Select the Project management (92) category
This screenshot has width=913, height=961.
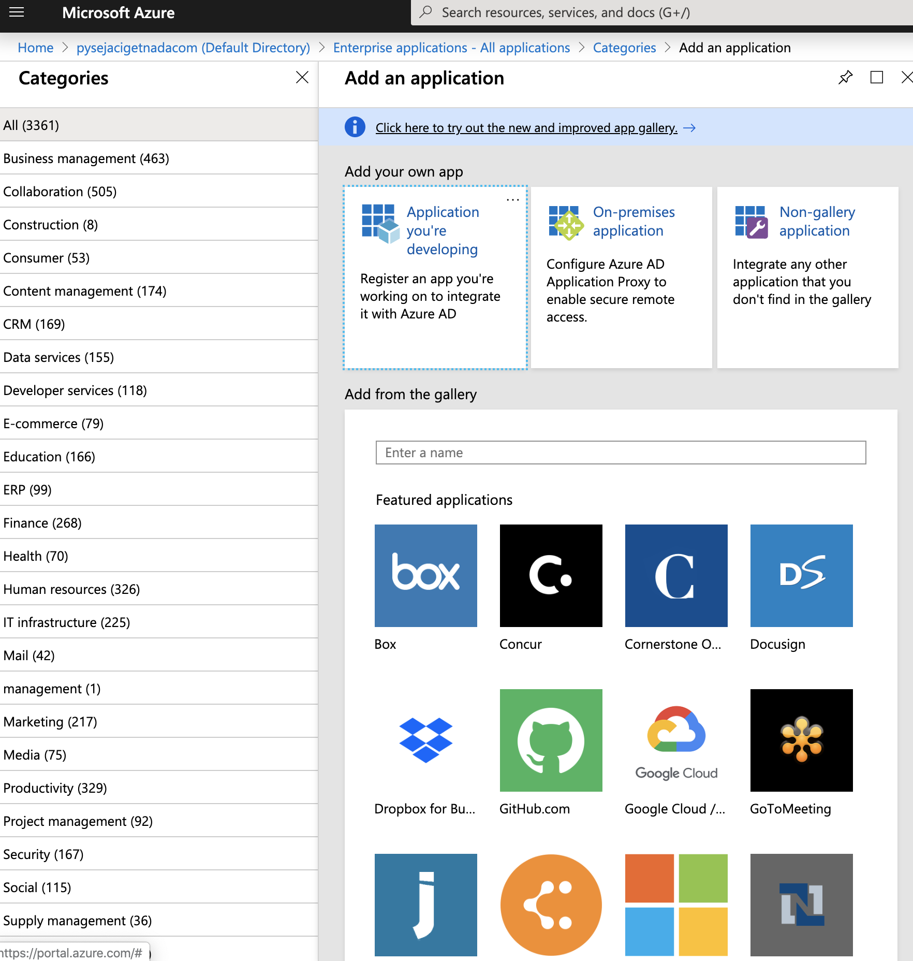[159, 821]
